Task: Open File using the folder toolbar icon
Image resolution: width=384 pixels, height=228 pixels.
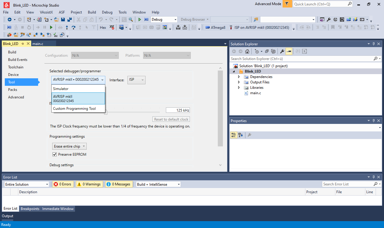Action: (x=56, y=19)
